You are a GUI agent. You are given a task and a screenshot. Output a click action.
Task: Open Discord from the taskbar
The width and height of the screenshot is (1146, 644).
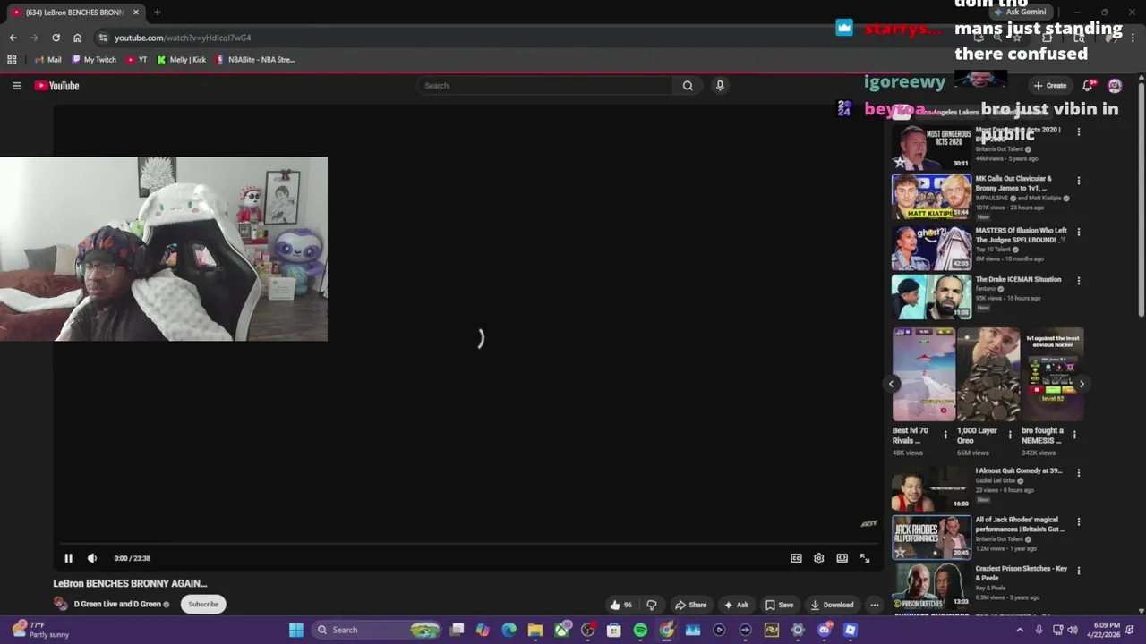825,630
